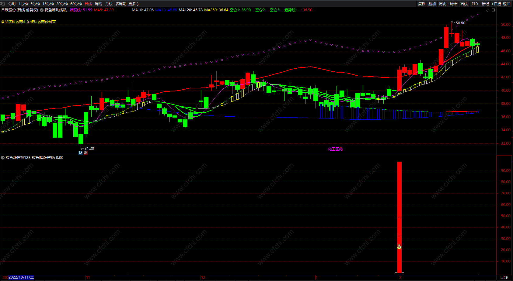Open the F10 company info button
This screenshot has width=513, height=281.
(475, 4)
